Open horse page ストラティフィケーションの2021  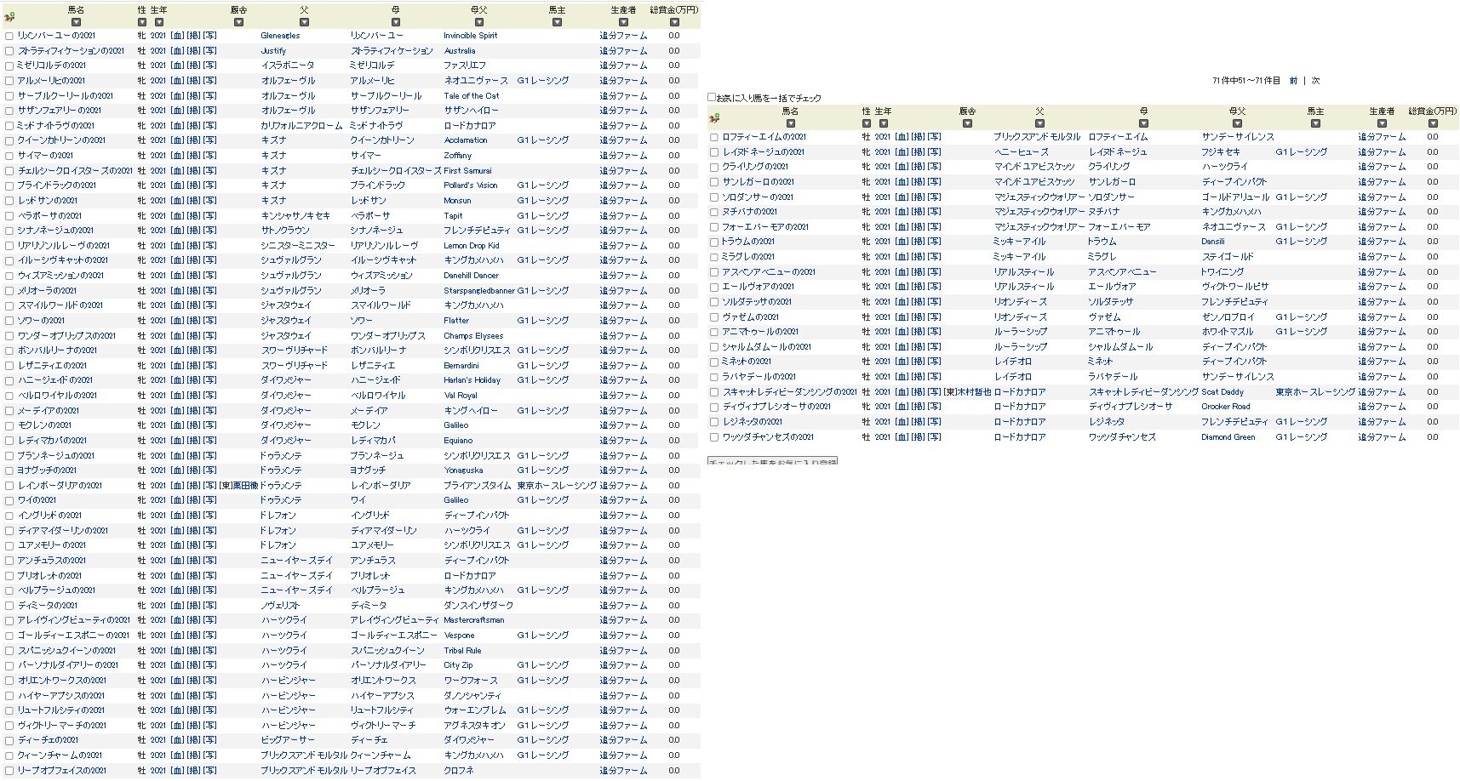(71, 51)
